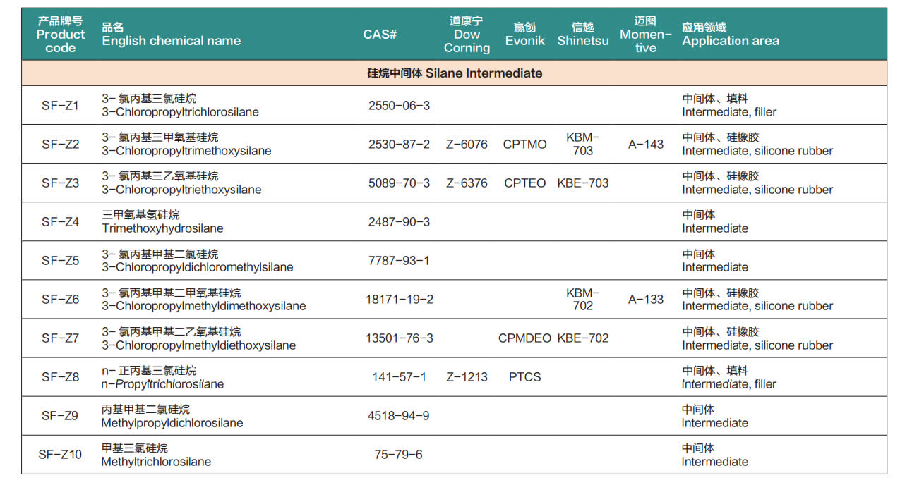Click the KBE-702 Shinetsu cell
The image size is (912, 485).
pyautogui.click(x=582, y=338)
